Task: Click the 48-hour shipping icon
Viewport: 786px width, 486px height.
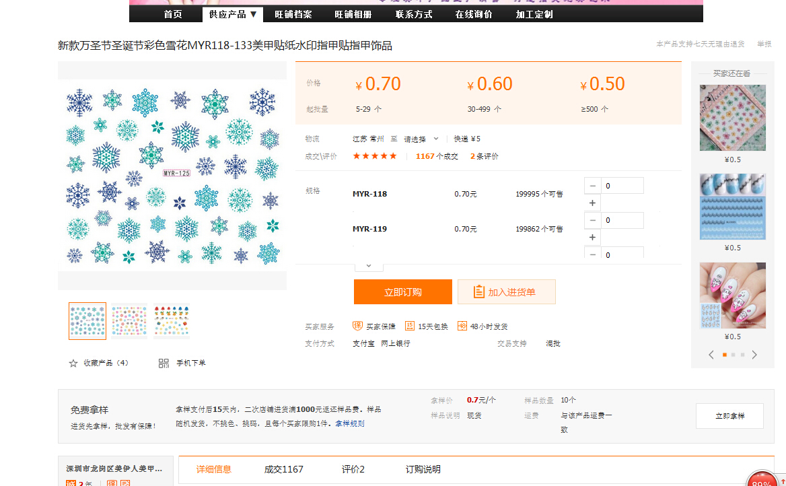Action: [462, 326]
